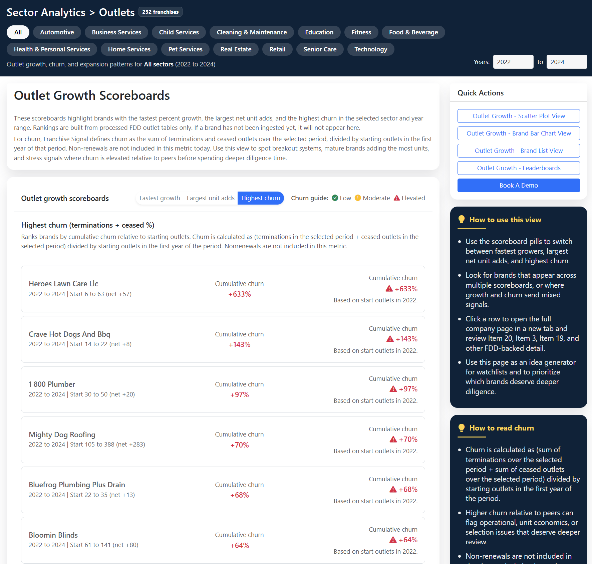592x564 pixels.
Task: Click the warning icon beside 1 800 Plumber +97%
Action: tap(393, 389)
